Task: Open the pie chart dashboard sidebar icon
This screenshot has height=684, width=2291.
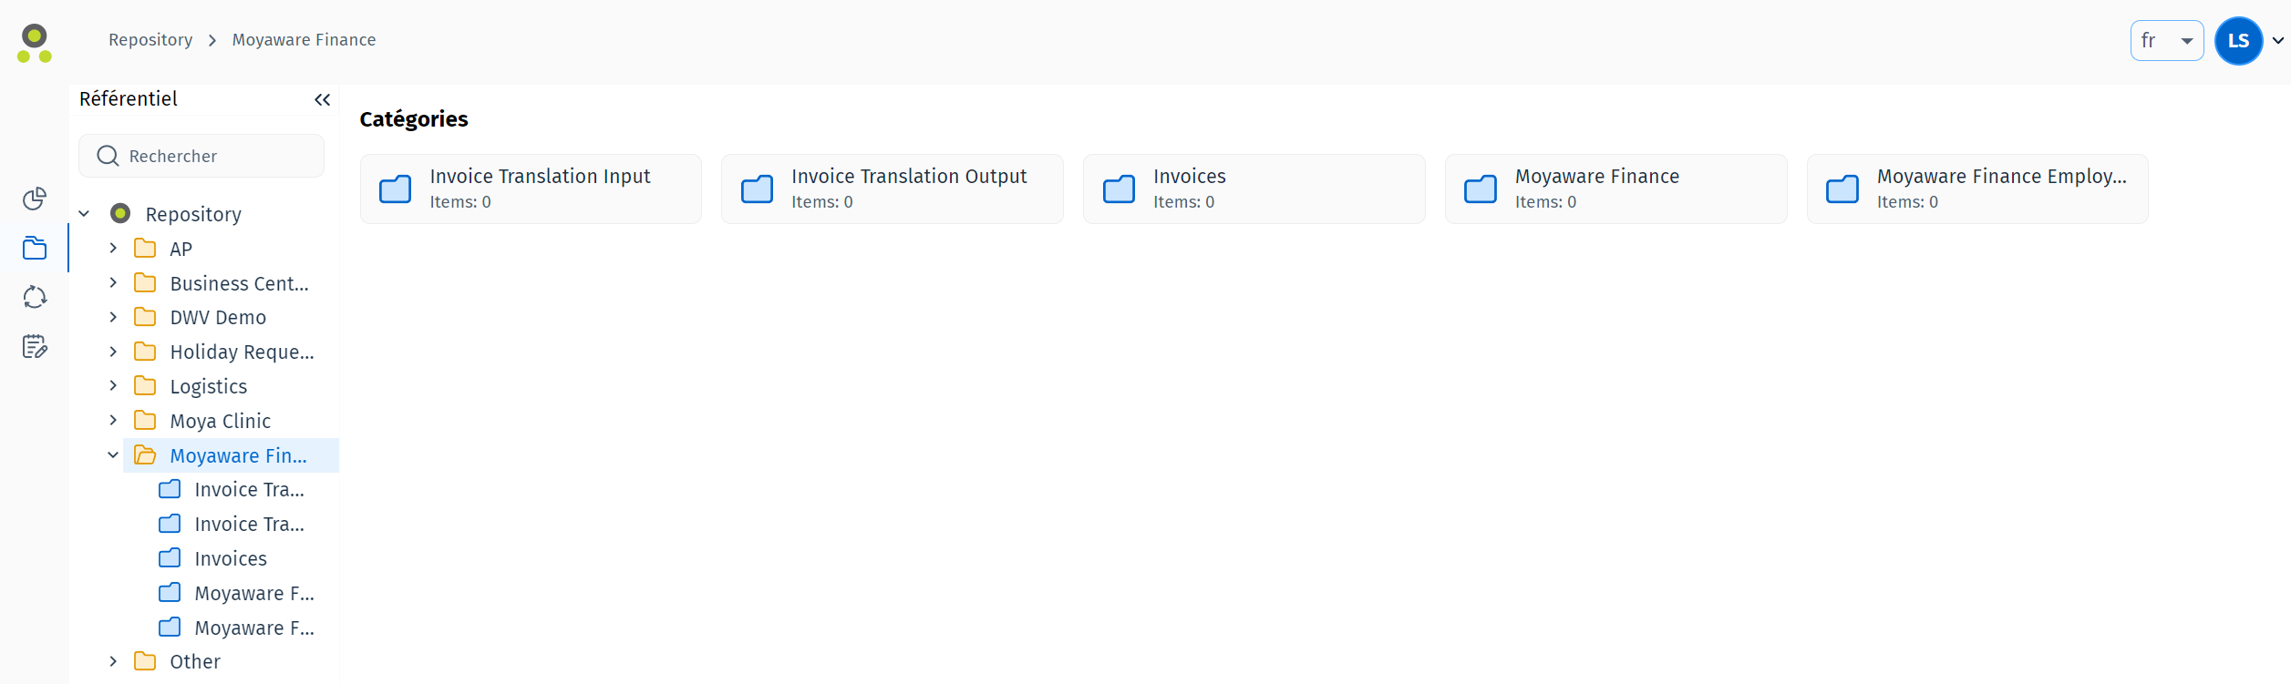Action: pos(35,199)
